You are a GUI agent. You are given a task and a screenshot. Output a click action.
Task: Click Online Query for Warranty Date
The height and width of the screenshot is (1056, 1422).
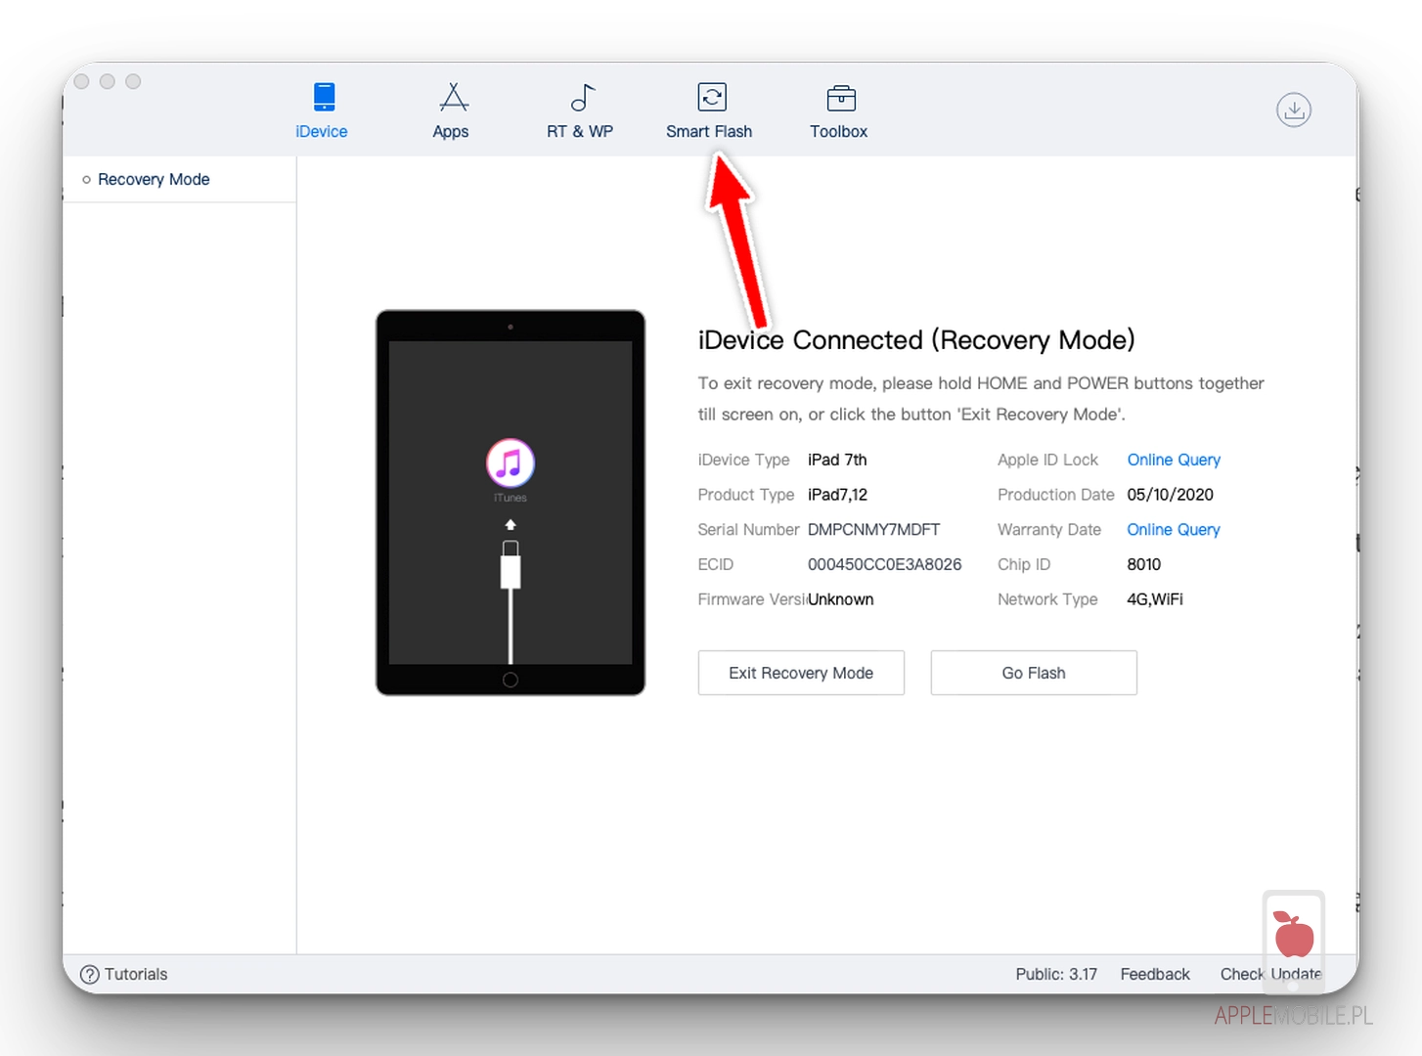1173,529
